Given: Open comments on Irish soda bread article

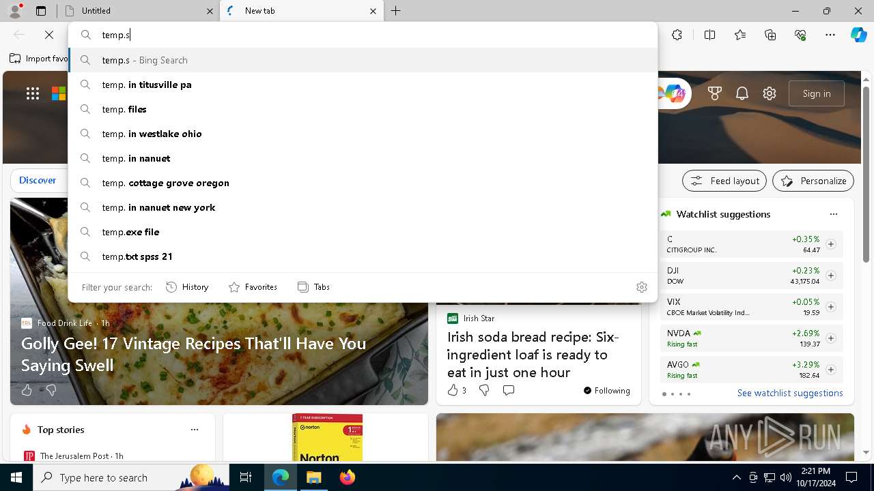Looking at the screenshot, I should [x=509, y=390].
